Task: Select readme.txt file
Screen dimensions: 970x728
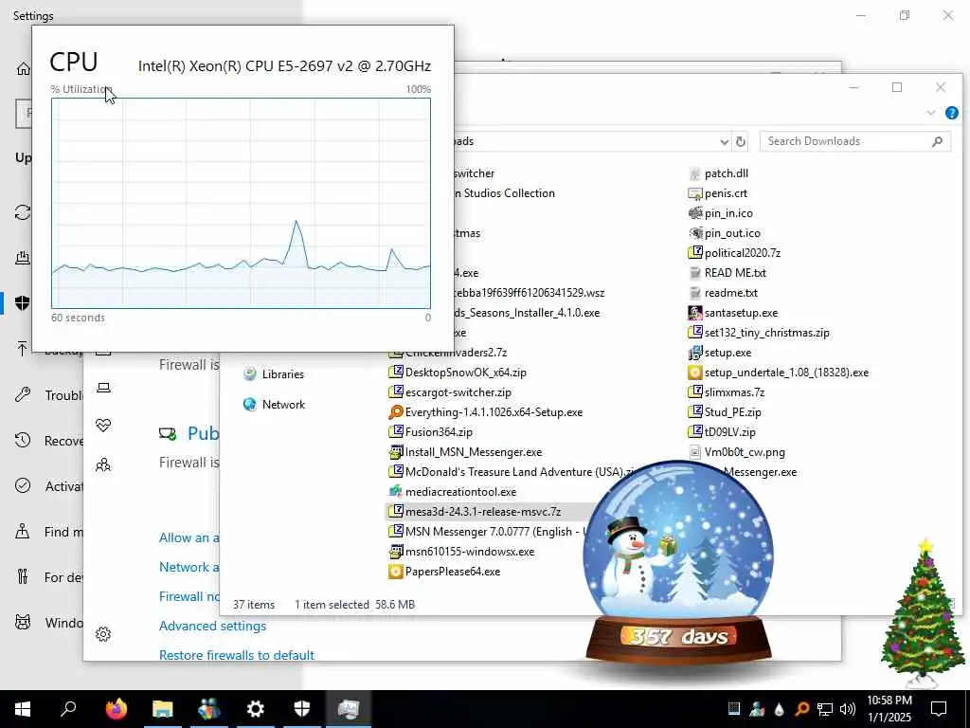Action: [723, 293]
